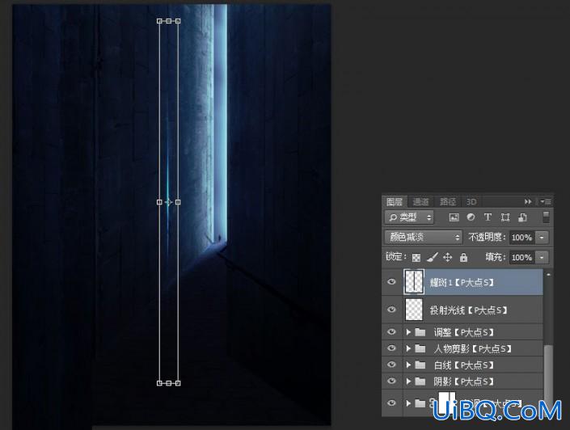Select the 投射光线 layer thumbnail

414,310
